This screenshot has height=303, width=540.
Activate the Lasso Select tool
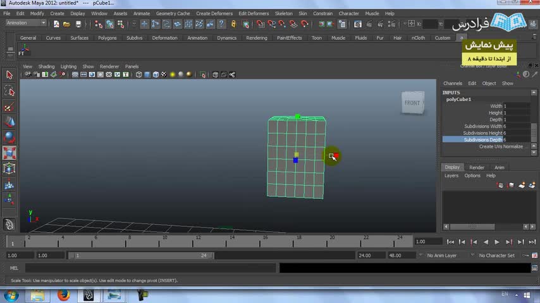(9, 91)
